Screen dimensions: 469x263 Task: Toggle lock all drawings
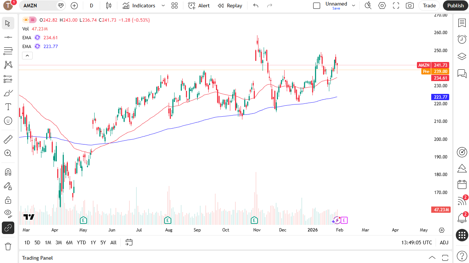coord(8,200)
